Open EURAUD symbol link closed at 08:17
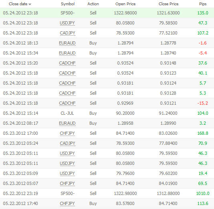The width and height of the screenshot is (214, 209). 67,123
